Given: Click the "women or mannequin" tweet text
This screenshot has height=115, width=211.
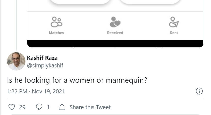Looking at the screenshot, I should [x=77, y=80].
